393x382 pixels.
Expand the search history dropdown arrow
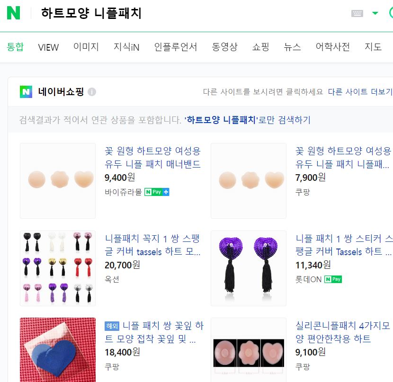point(375,13)
